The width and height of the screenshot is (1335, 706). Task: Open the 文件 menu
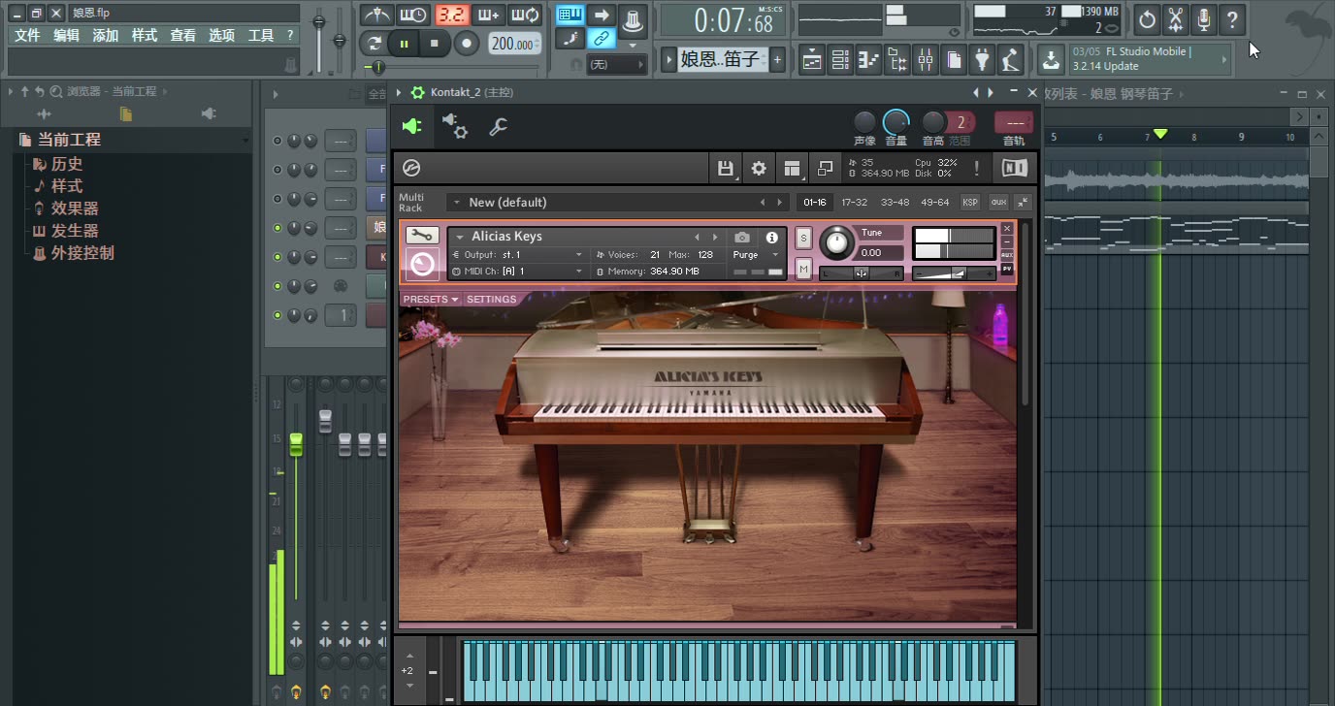pyautogui.click(x=27, y=35)
